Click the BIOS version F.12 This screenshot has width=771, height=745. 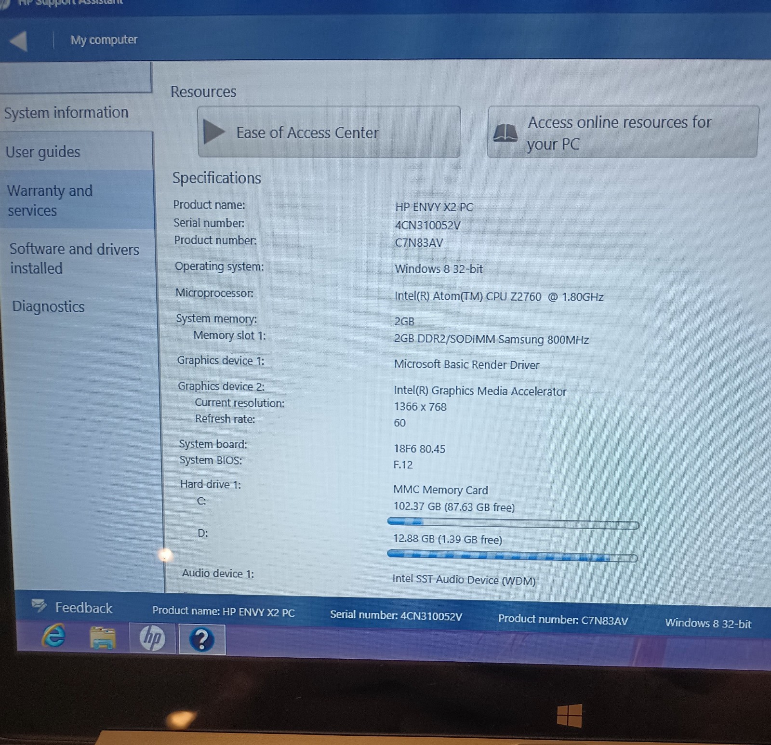click(403, 465)
